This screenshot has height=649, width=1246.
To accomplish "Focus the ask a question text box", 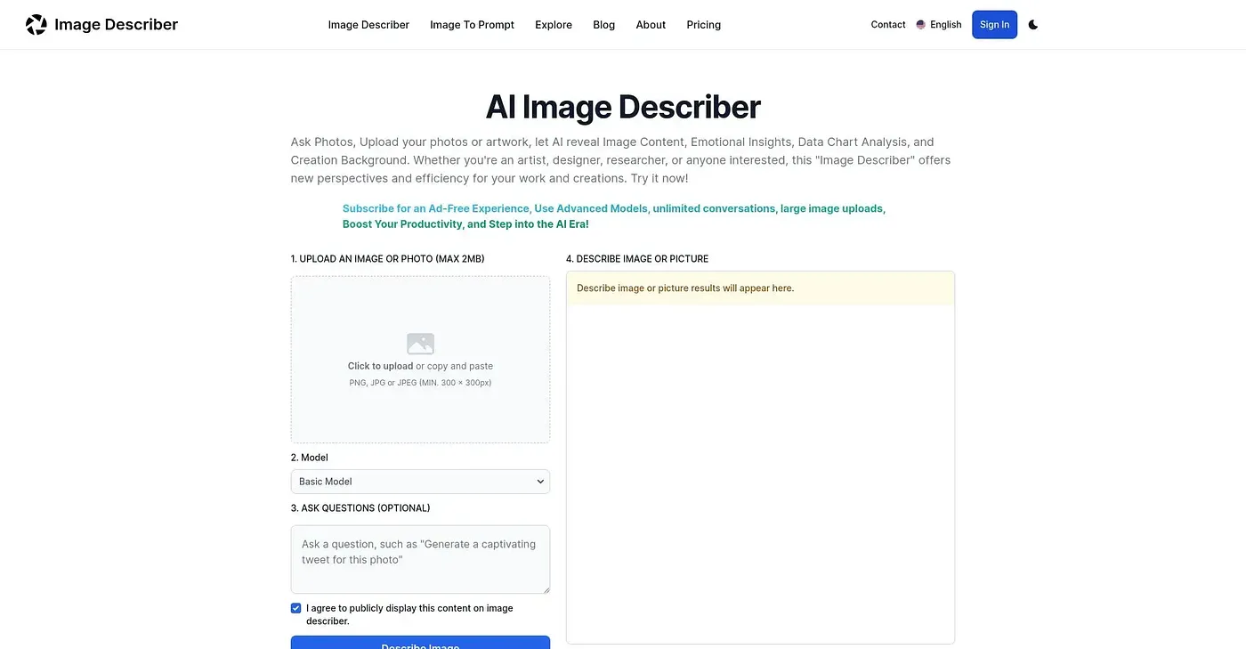I will click(x=420, y=559).
